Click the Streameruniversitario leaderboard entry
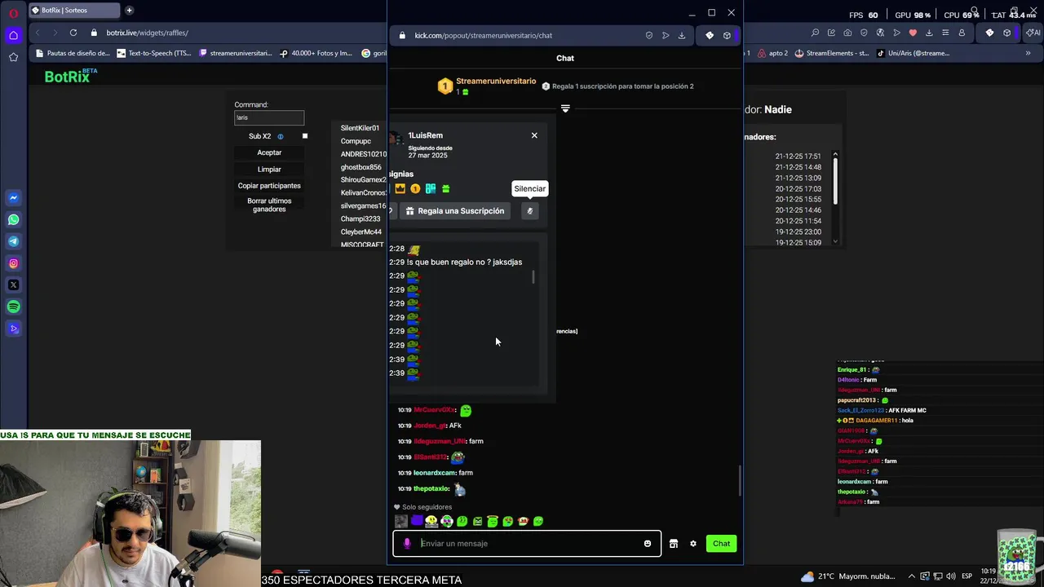Screen dimensions: 1044x587 (487, 86)
